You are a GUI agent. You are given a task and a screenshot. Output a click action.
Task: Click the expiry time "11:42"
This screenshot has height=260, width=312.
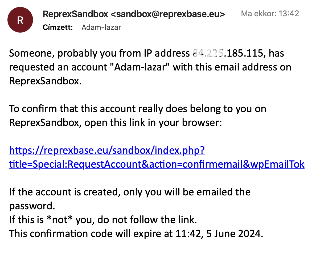[186, 234]
